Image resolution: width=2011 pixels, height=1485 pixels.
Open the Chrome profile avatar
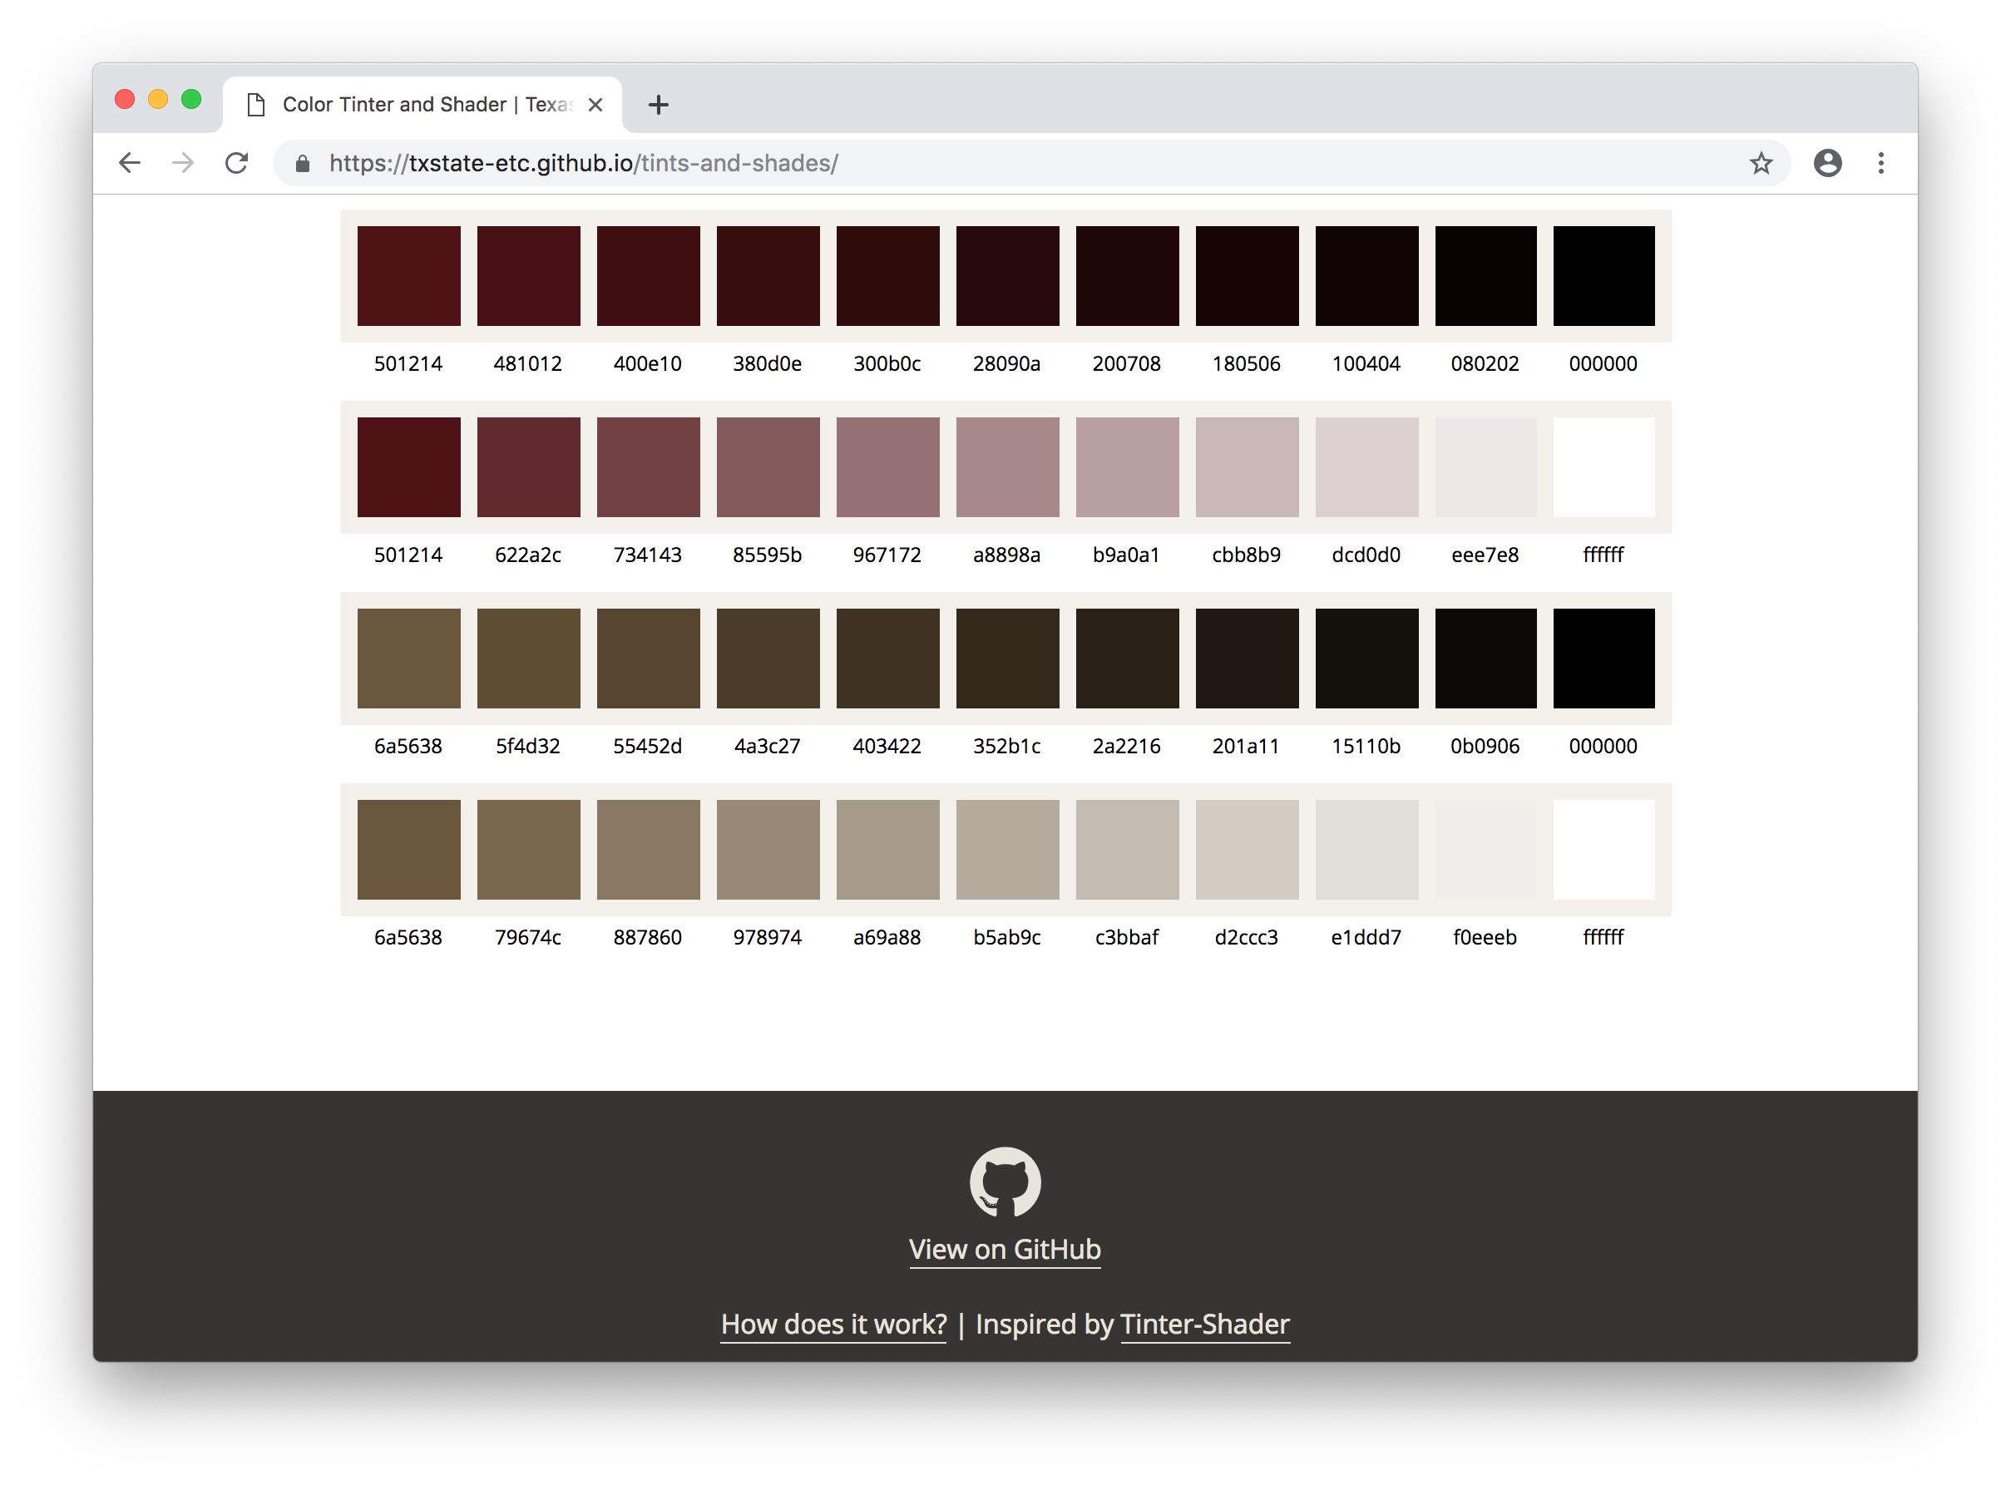[1827, 163]
